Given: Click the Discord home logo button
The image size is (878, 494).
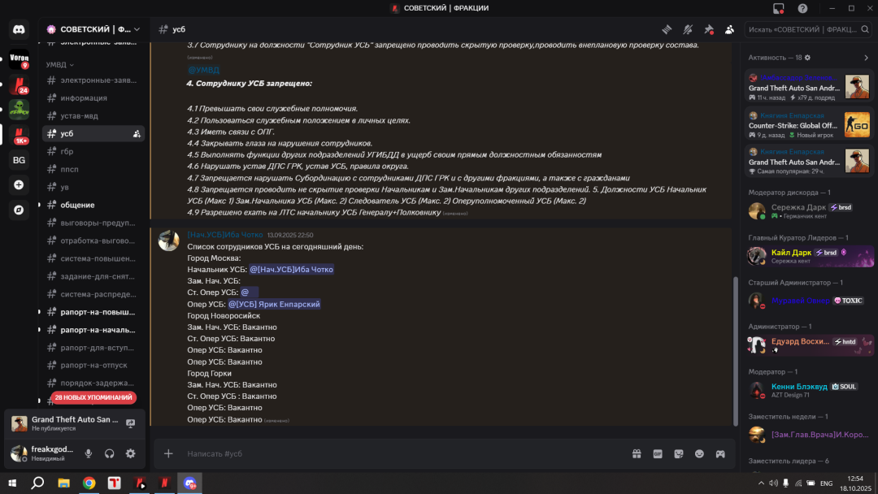Looking at the screenshot, I should (x=19, y=30).
